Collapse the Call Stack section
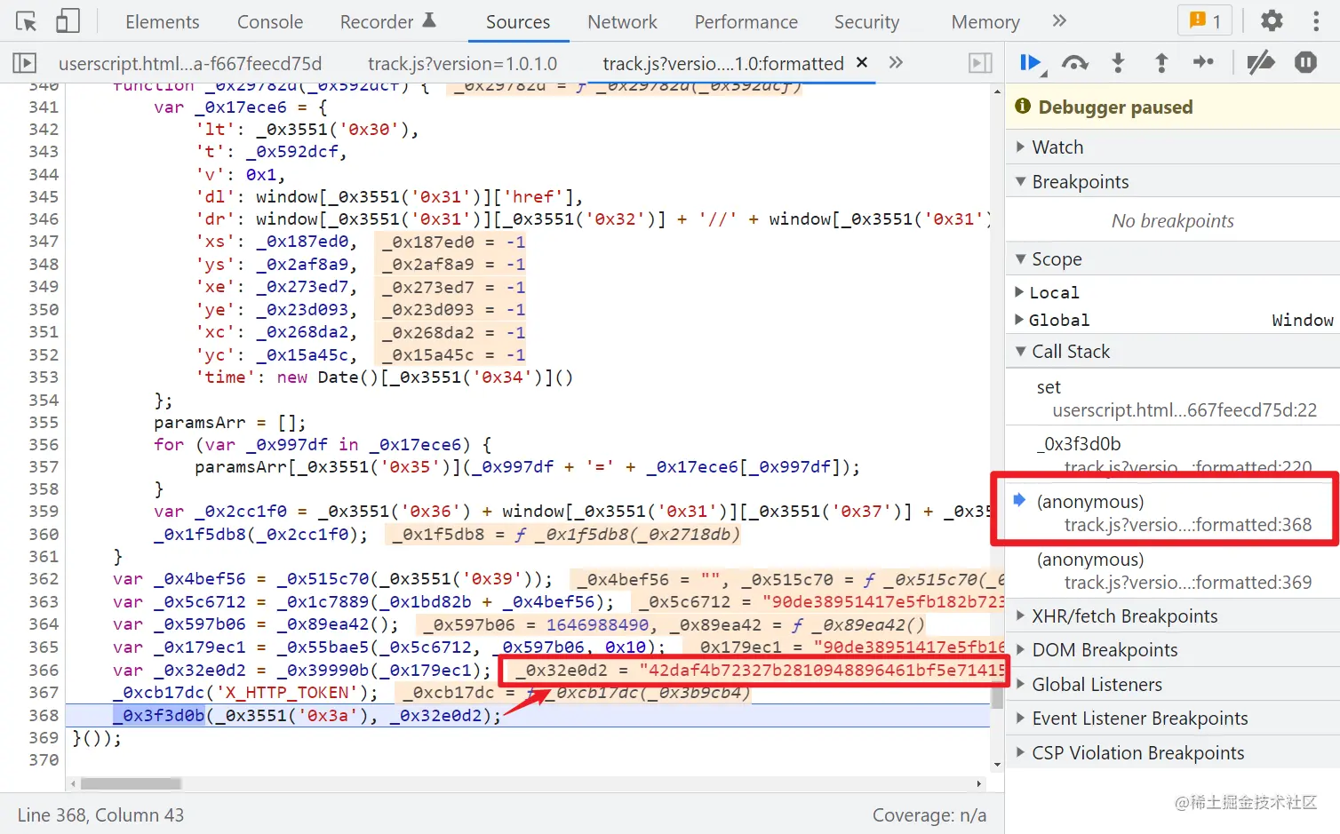Viewport: 1340px width, 834px height. tap(1173, 351)
